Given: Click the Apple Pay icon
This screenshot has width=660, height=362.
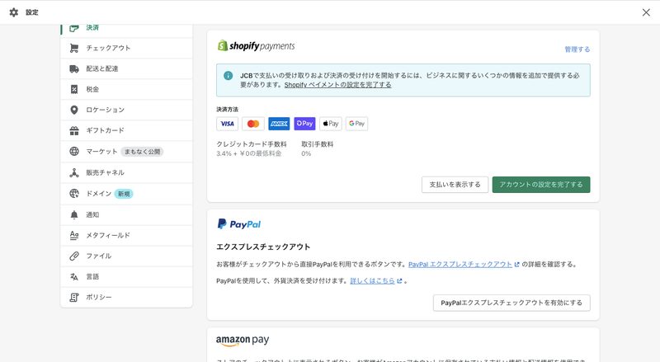Looking at the screenshot, I should [331, 124].
